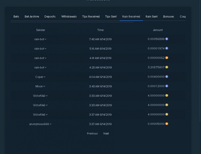The width and height of the screenshot is (201, 154).
Task: Click the Ethereum icon beside 0.00001974
Action: pyautogui.click(x=167, y=48)
